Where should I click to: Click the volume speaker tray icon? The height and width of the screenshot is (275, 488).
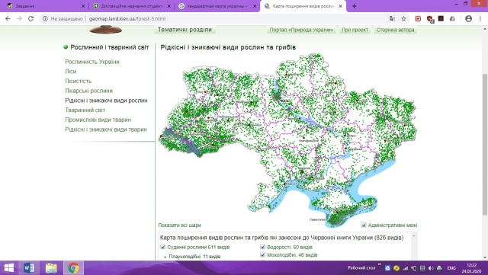431,268
